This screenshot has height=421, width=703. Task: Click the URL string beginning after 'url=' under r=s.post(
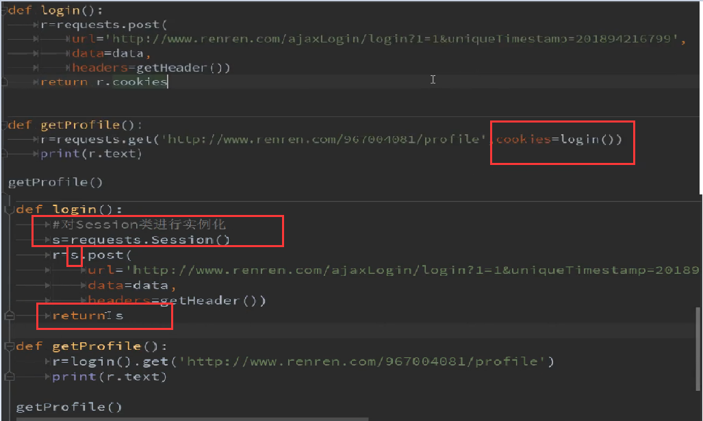tap(413, 270)
